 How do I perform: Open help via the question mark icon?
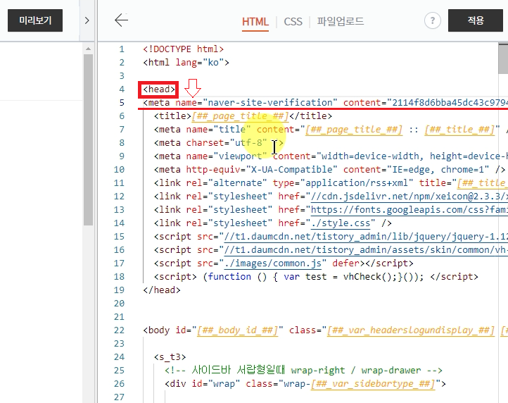click(432, 20)
